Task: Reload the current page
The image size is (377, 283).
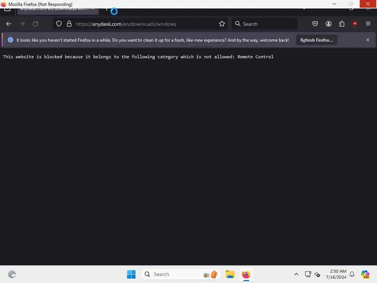Action: [x=35, y=24]
